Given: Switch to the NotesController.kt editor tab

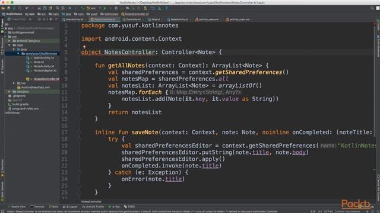Looking at the screenshot, I should click(104, 20).
